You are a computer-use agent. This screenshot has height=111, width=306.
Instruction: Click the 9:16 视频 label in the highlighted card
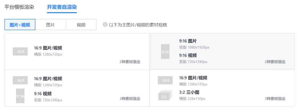coord(188,55)
